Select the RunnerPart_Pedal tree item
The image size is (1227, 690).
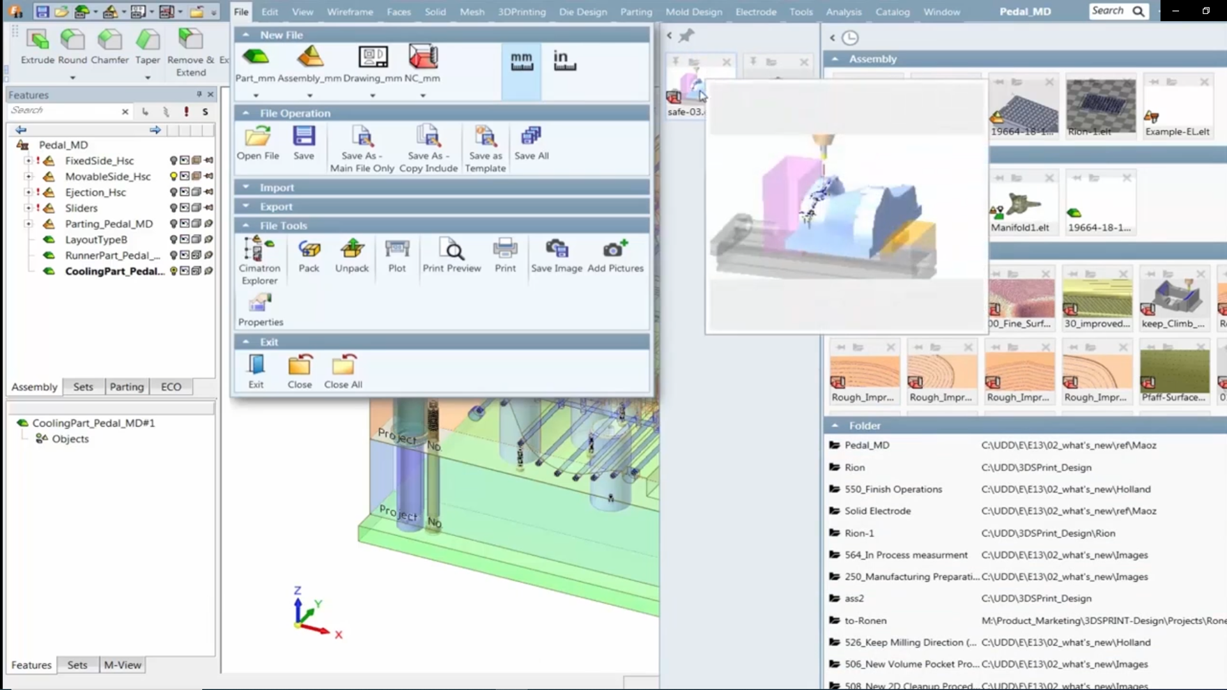112,256
